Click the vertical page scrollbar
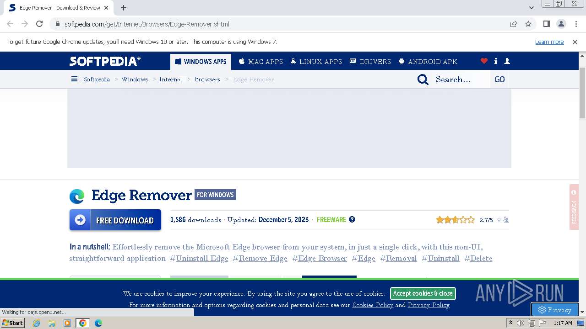586x329 pixels. tap(582, 93)
